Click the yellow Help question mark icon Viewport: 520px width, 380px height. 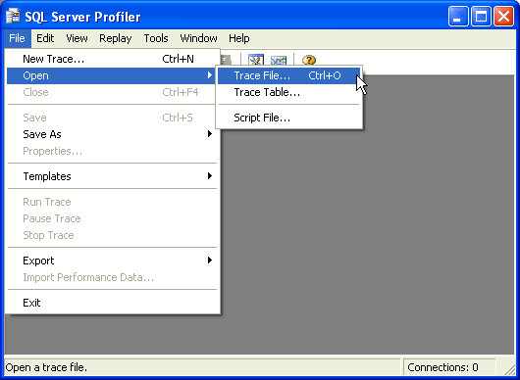309,60
